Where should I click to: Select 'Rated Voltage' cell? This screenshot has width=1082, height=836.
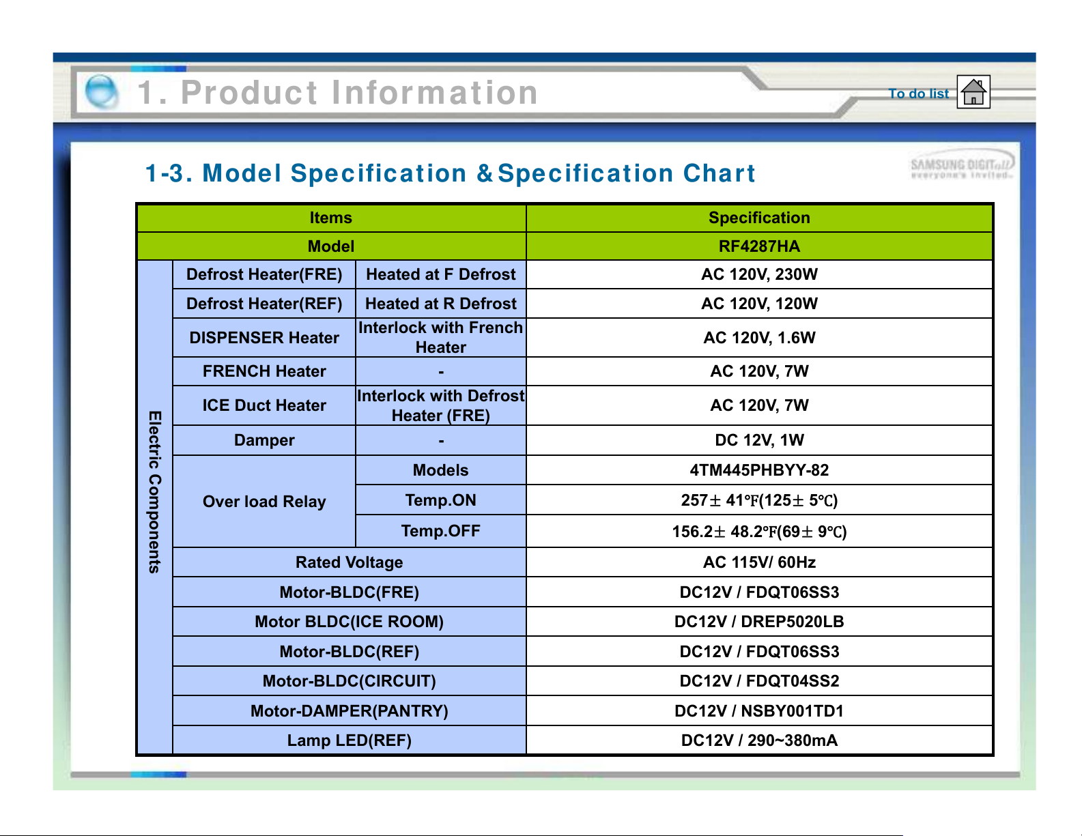pos(350,562)
